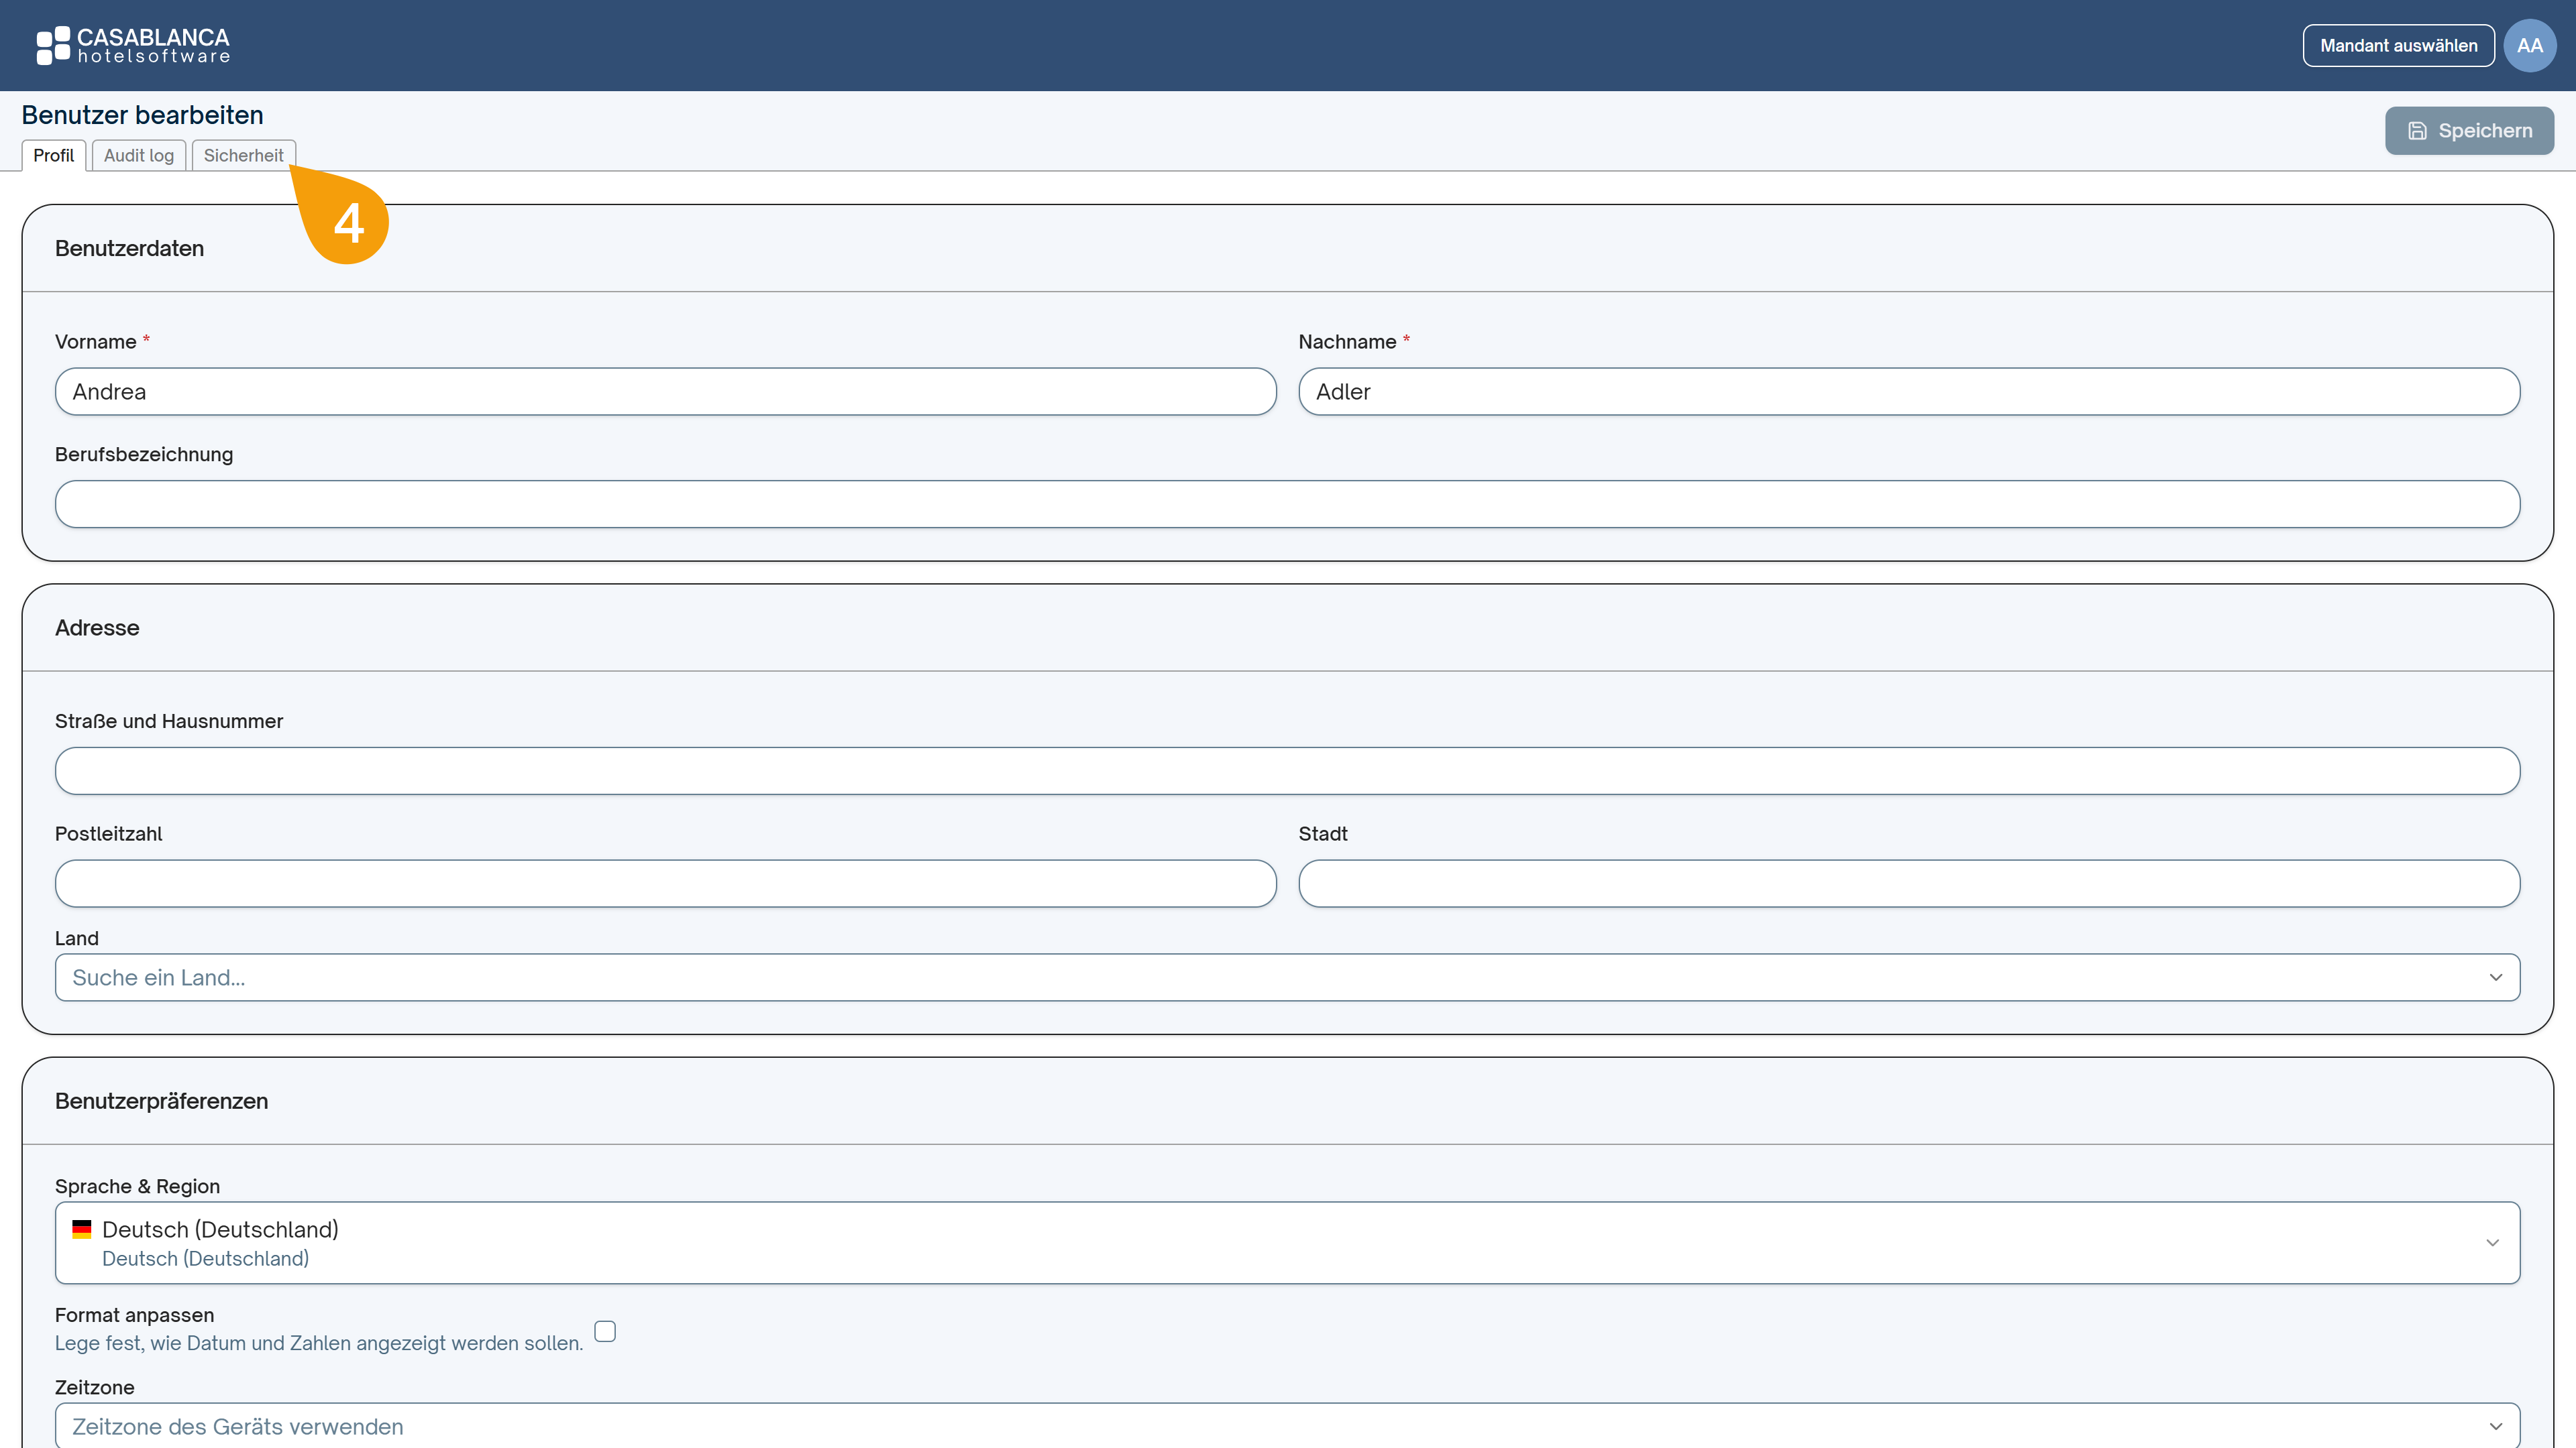The width and height of the screenshot is (2576, 1448).
Task: Focus the Postleitzahl input
Action: click(666, 884)
